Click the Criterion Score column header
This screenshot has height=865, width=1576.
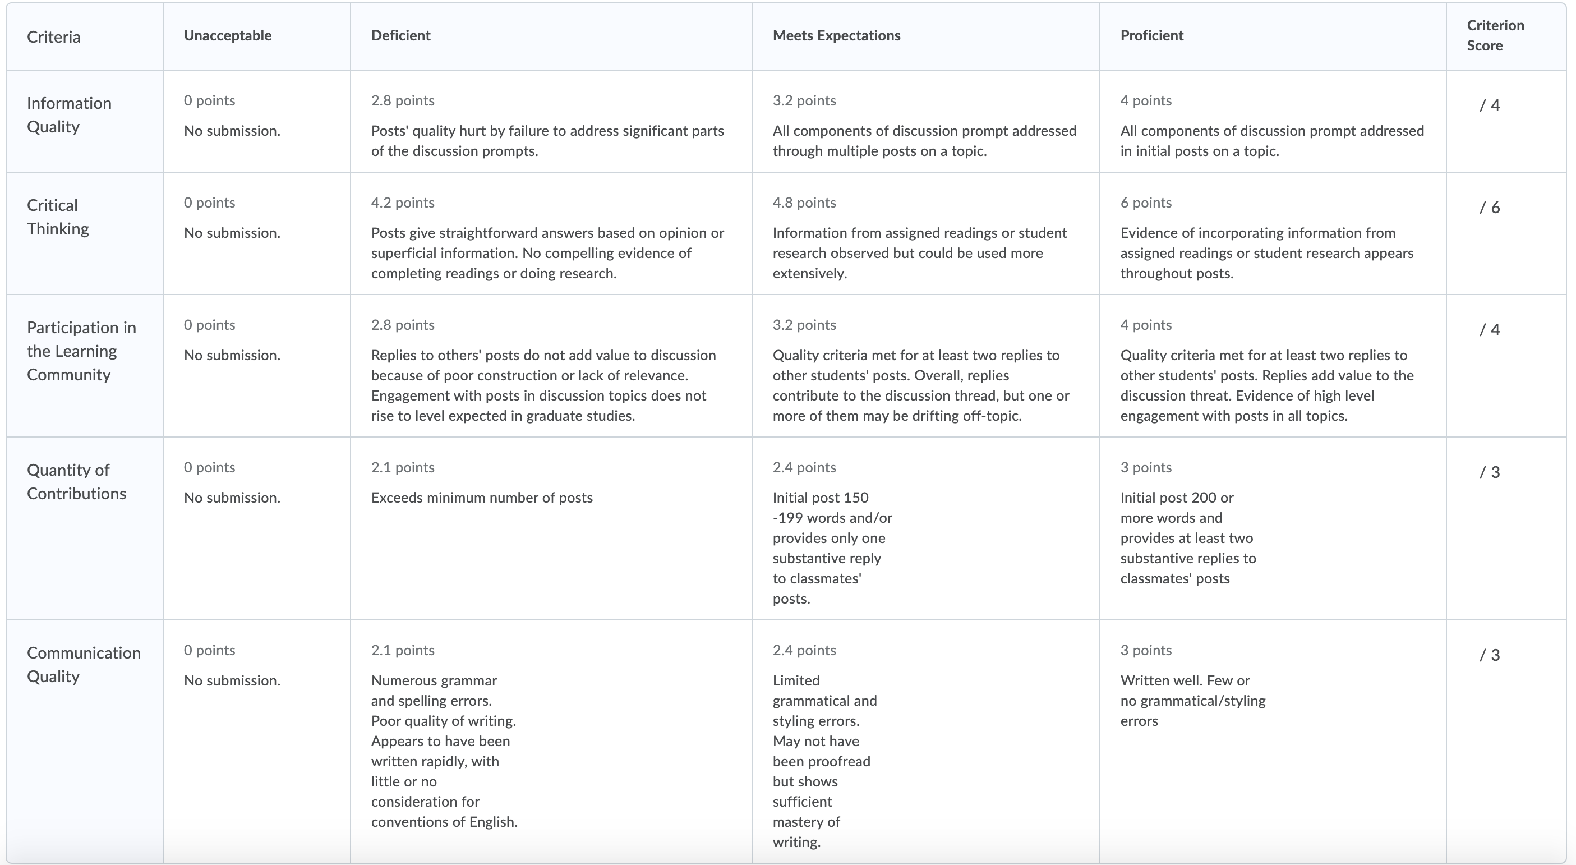pos(1495,35)
